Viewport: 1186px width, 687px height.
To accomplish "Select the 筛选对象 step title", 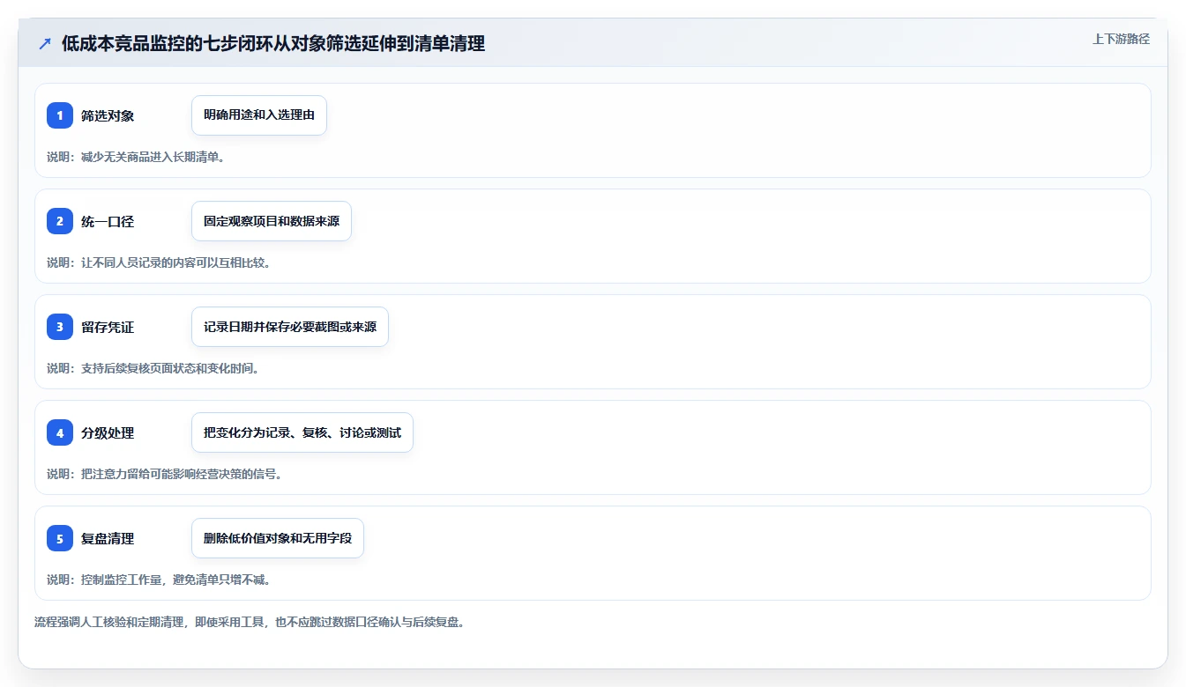I will point(108,115).
